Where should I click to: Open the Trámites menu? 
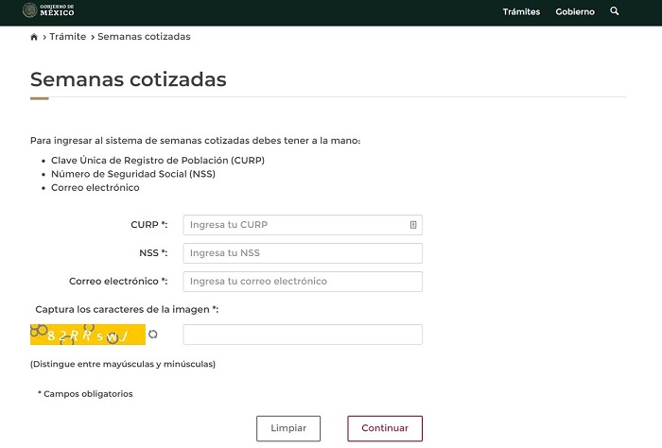(521, 12)
